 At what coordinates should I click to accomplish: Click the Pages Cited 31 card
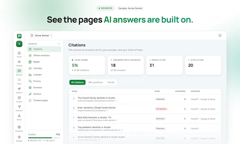point(164,65)
